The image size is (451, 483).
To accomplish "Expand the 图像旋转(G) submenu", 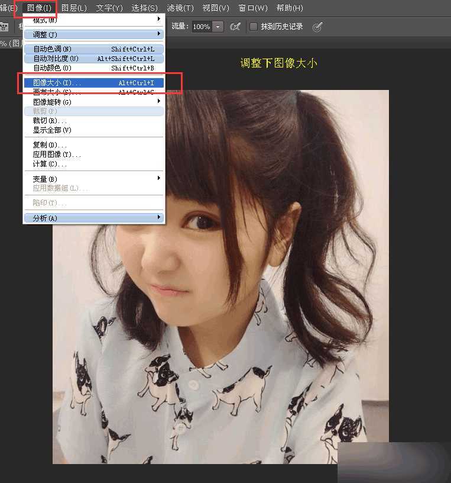I will pyautogui.click(x=94, y=102).
